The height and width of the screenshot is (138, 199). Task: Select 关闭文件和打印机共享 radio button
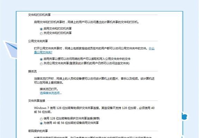(41, 33)
